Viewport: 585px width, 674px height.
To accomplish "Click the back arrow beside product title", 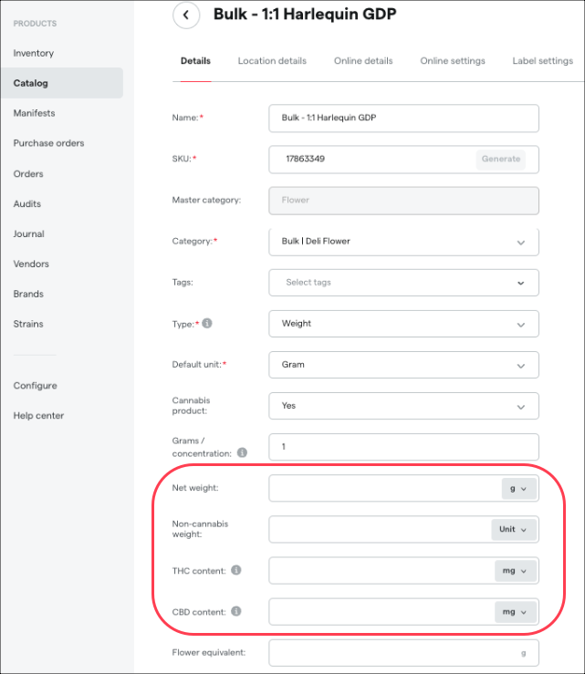I will 186,15.
